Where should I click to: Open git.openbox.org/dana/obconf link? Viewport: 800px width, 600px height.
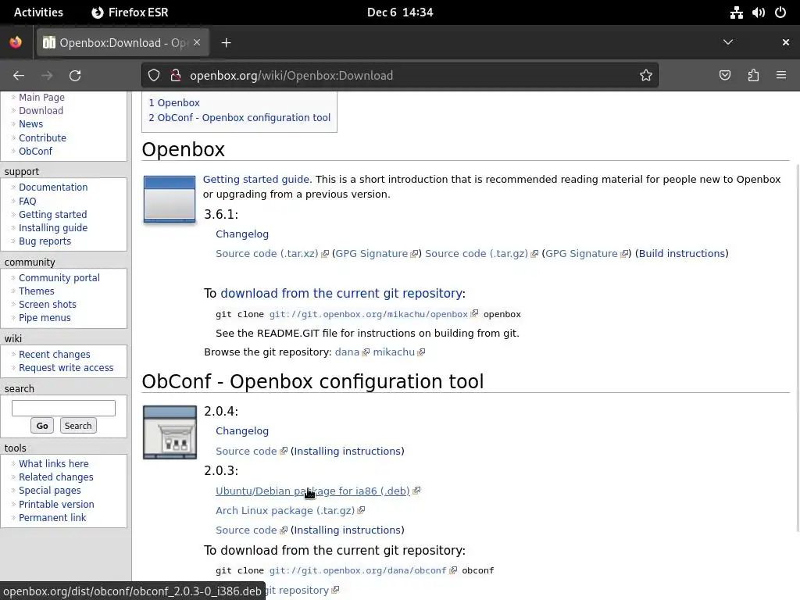[358, 570]
